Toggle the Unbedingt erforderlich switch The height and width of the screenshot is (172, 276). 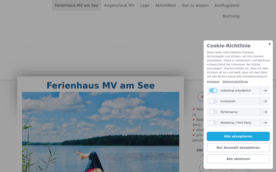pos(213,90)
